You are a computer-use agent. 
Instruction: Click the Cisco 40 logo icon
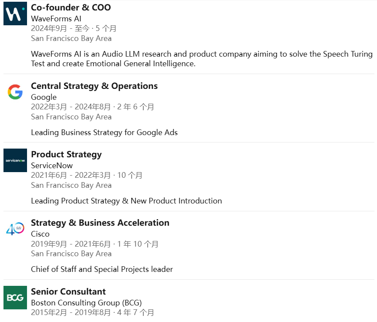tap(15, 229)
